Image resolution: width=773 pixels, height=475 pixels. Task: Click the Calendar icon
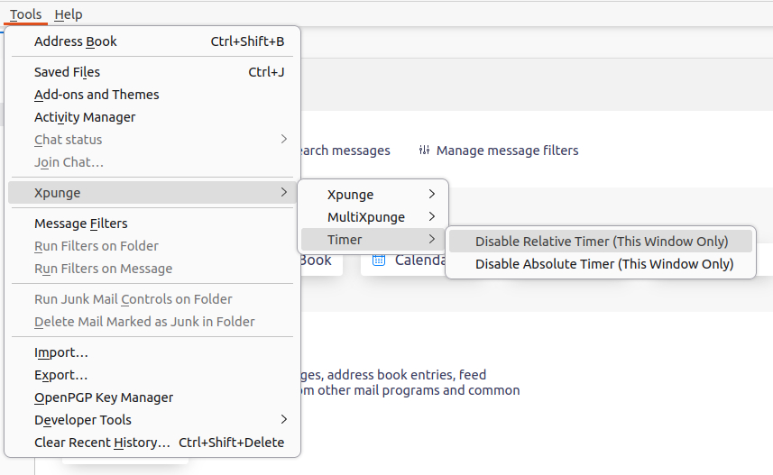pyautogui.click(x=379, y=260)
